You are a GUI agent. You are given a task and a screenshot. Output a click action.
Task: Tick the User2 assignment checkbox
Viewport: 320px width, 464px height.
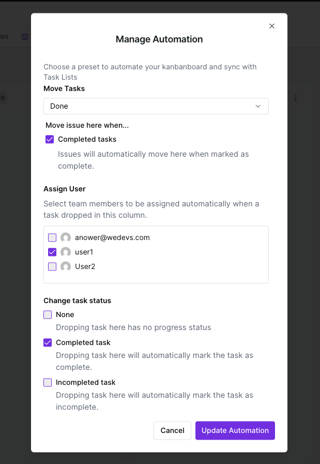[x=52, y=267]
